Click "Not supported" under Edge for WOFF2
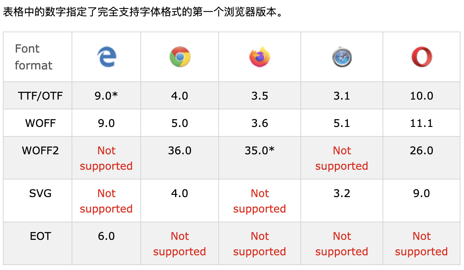 click(x=106, y=158)
